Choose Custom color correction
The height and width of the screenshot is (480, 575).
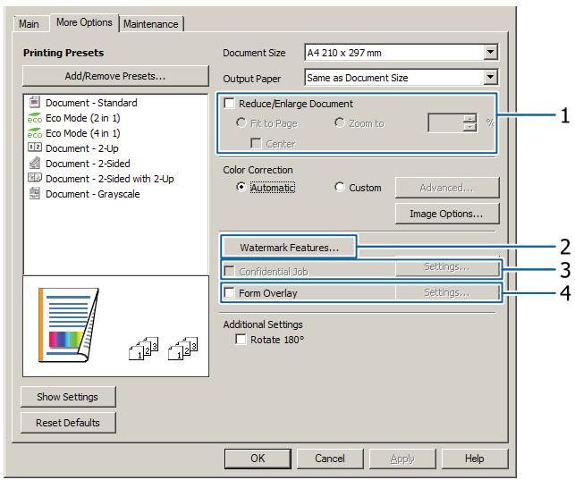340,187
